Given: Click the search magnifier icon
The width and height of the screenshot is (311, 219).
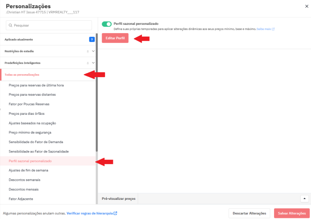Looking at the screenshot, I should [x=11, y=25].
